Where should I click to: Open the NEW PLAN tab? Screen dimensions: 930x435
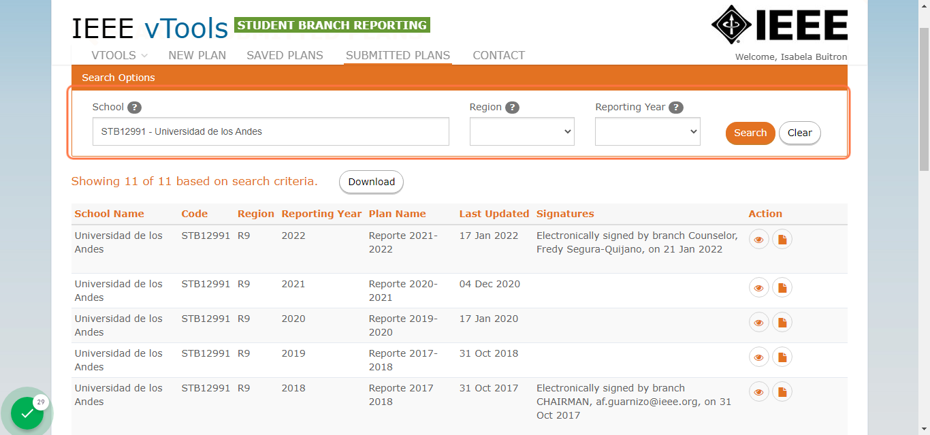pyautogui.click(x=197, y=55)
